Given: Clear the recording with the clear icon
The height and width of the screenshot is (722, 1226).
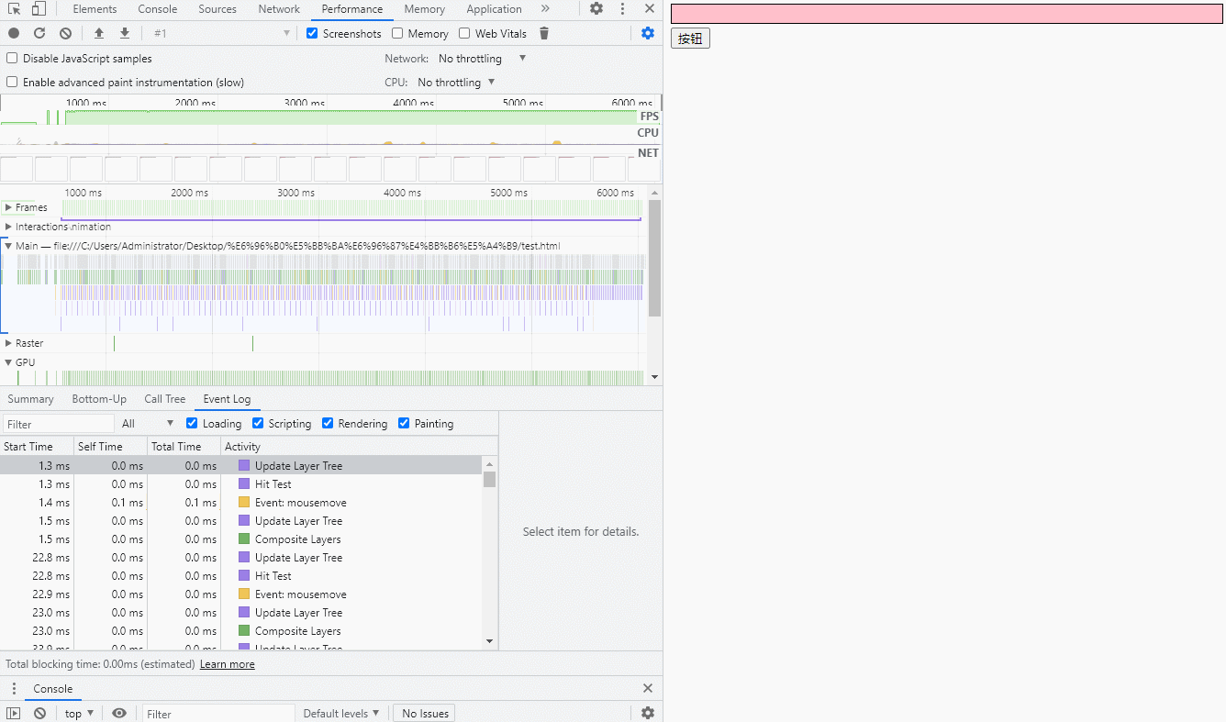Looking at the screenshot, I should point(65,33).
